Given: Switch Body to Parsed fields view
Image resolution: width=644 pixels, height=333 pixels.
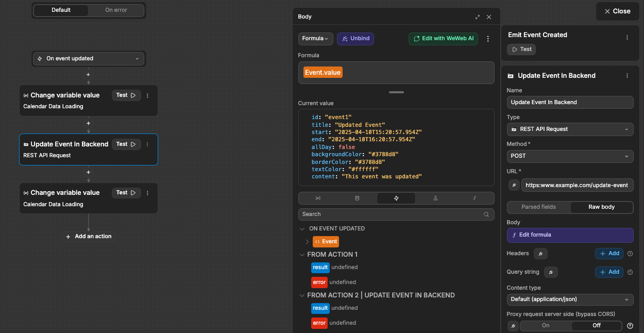Looking at the screenshot, I should 539,207.
